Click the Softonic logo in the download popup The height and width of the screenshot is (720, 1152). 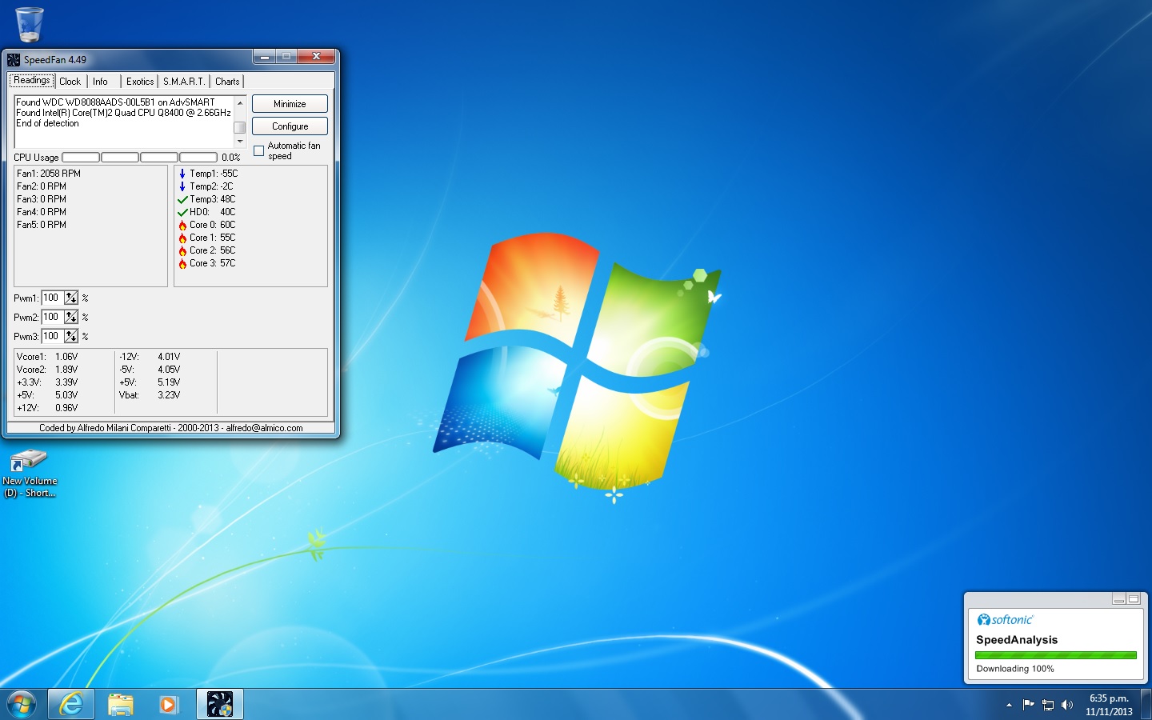click(1006, 620)
